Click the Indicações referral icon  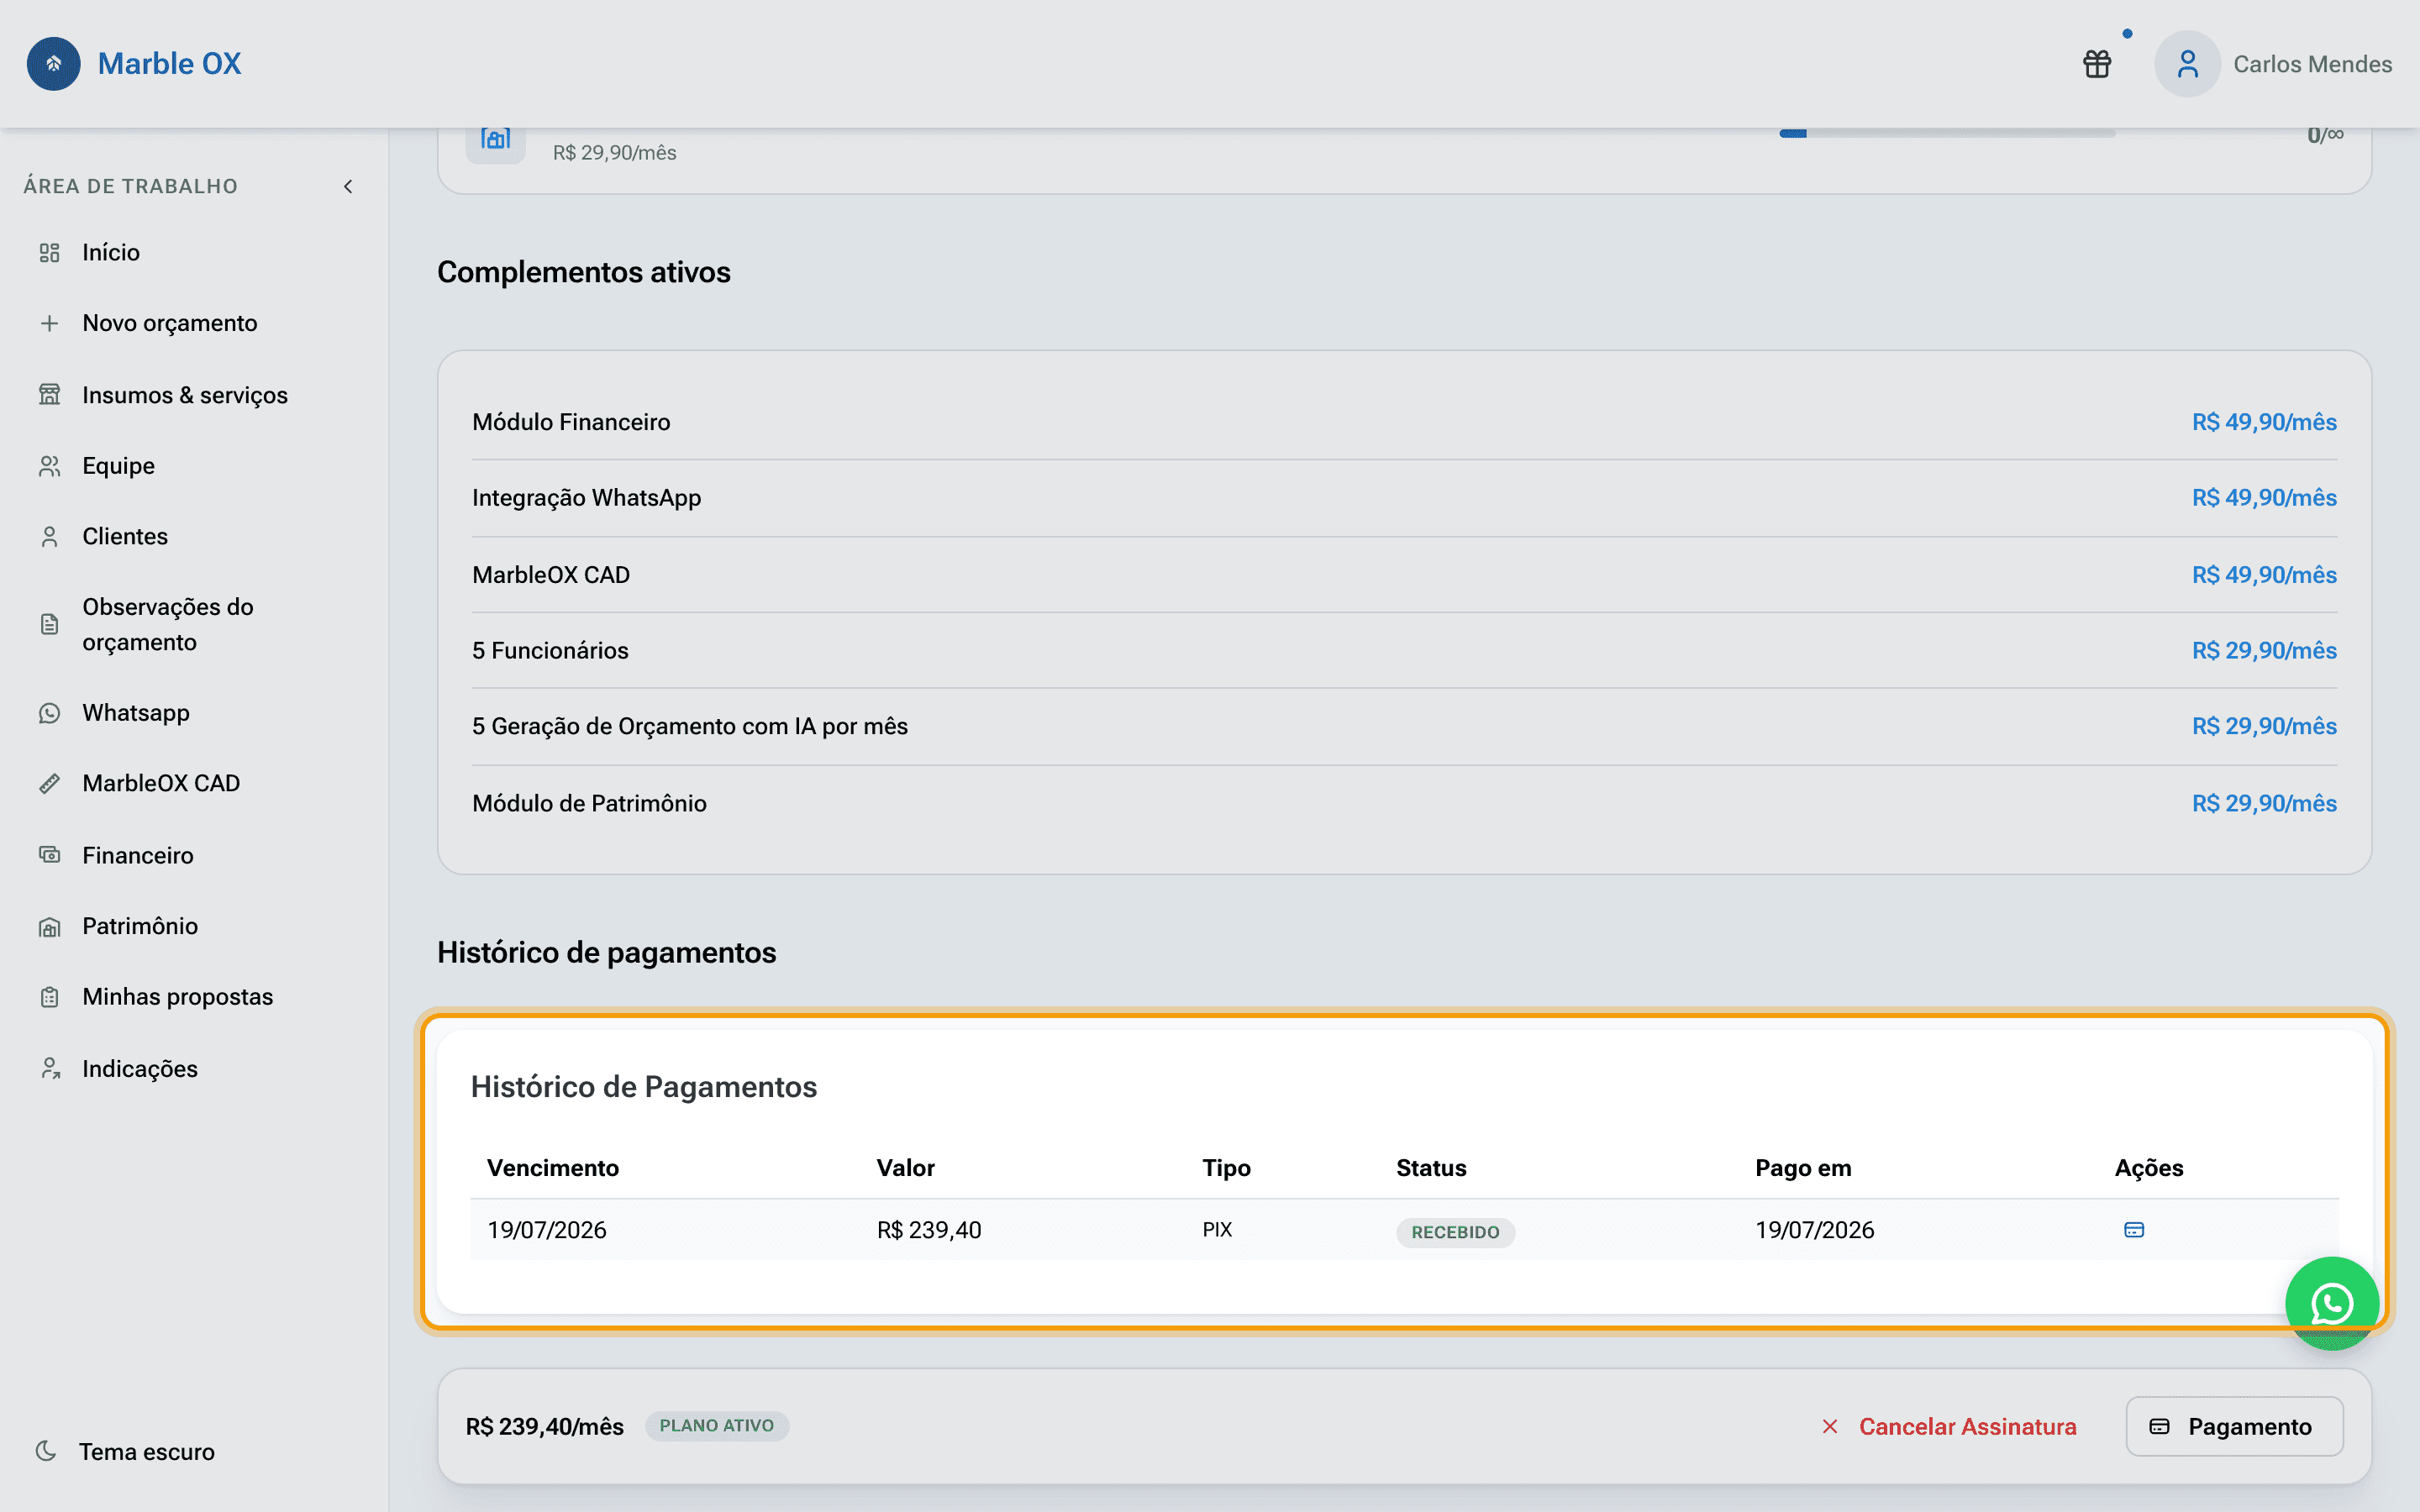tap(50, 1069)
